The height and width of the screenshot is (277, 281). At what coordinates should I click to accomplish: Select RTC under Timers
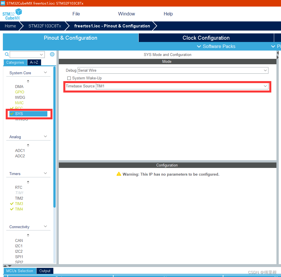click(19, 188)
